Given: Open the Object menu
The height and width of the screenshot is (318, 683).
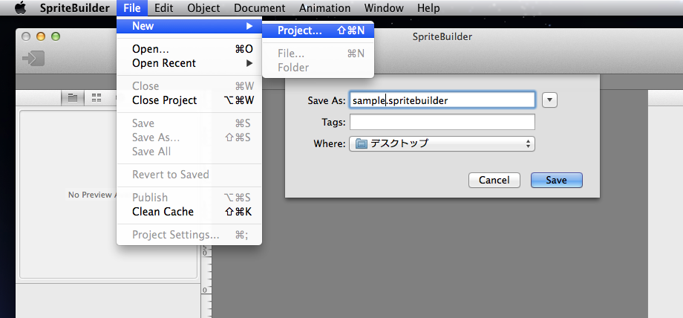Looking at the screenshot, I should pos(203,8).
